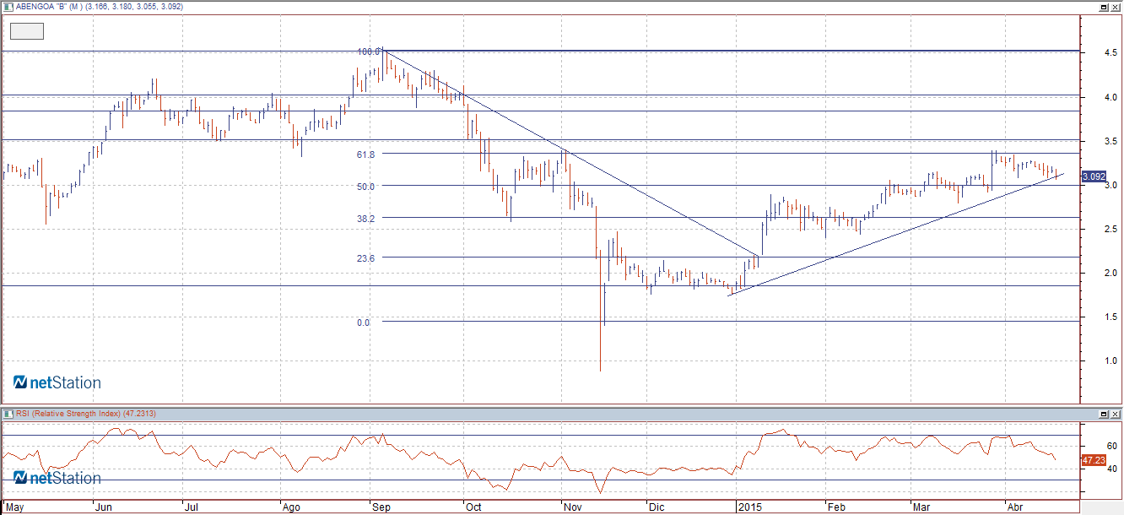Click the 61.8 Fibonacci level label
The width and height of the screenshot is (1124, 515).
365,154
